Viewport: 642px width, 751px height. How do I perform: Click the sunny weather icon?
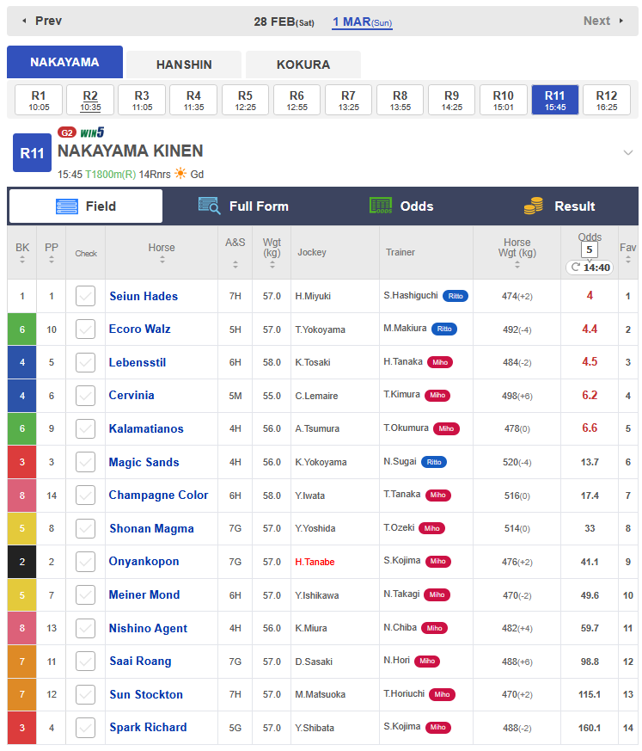180,174
